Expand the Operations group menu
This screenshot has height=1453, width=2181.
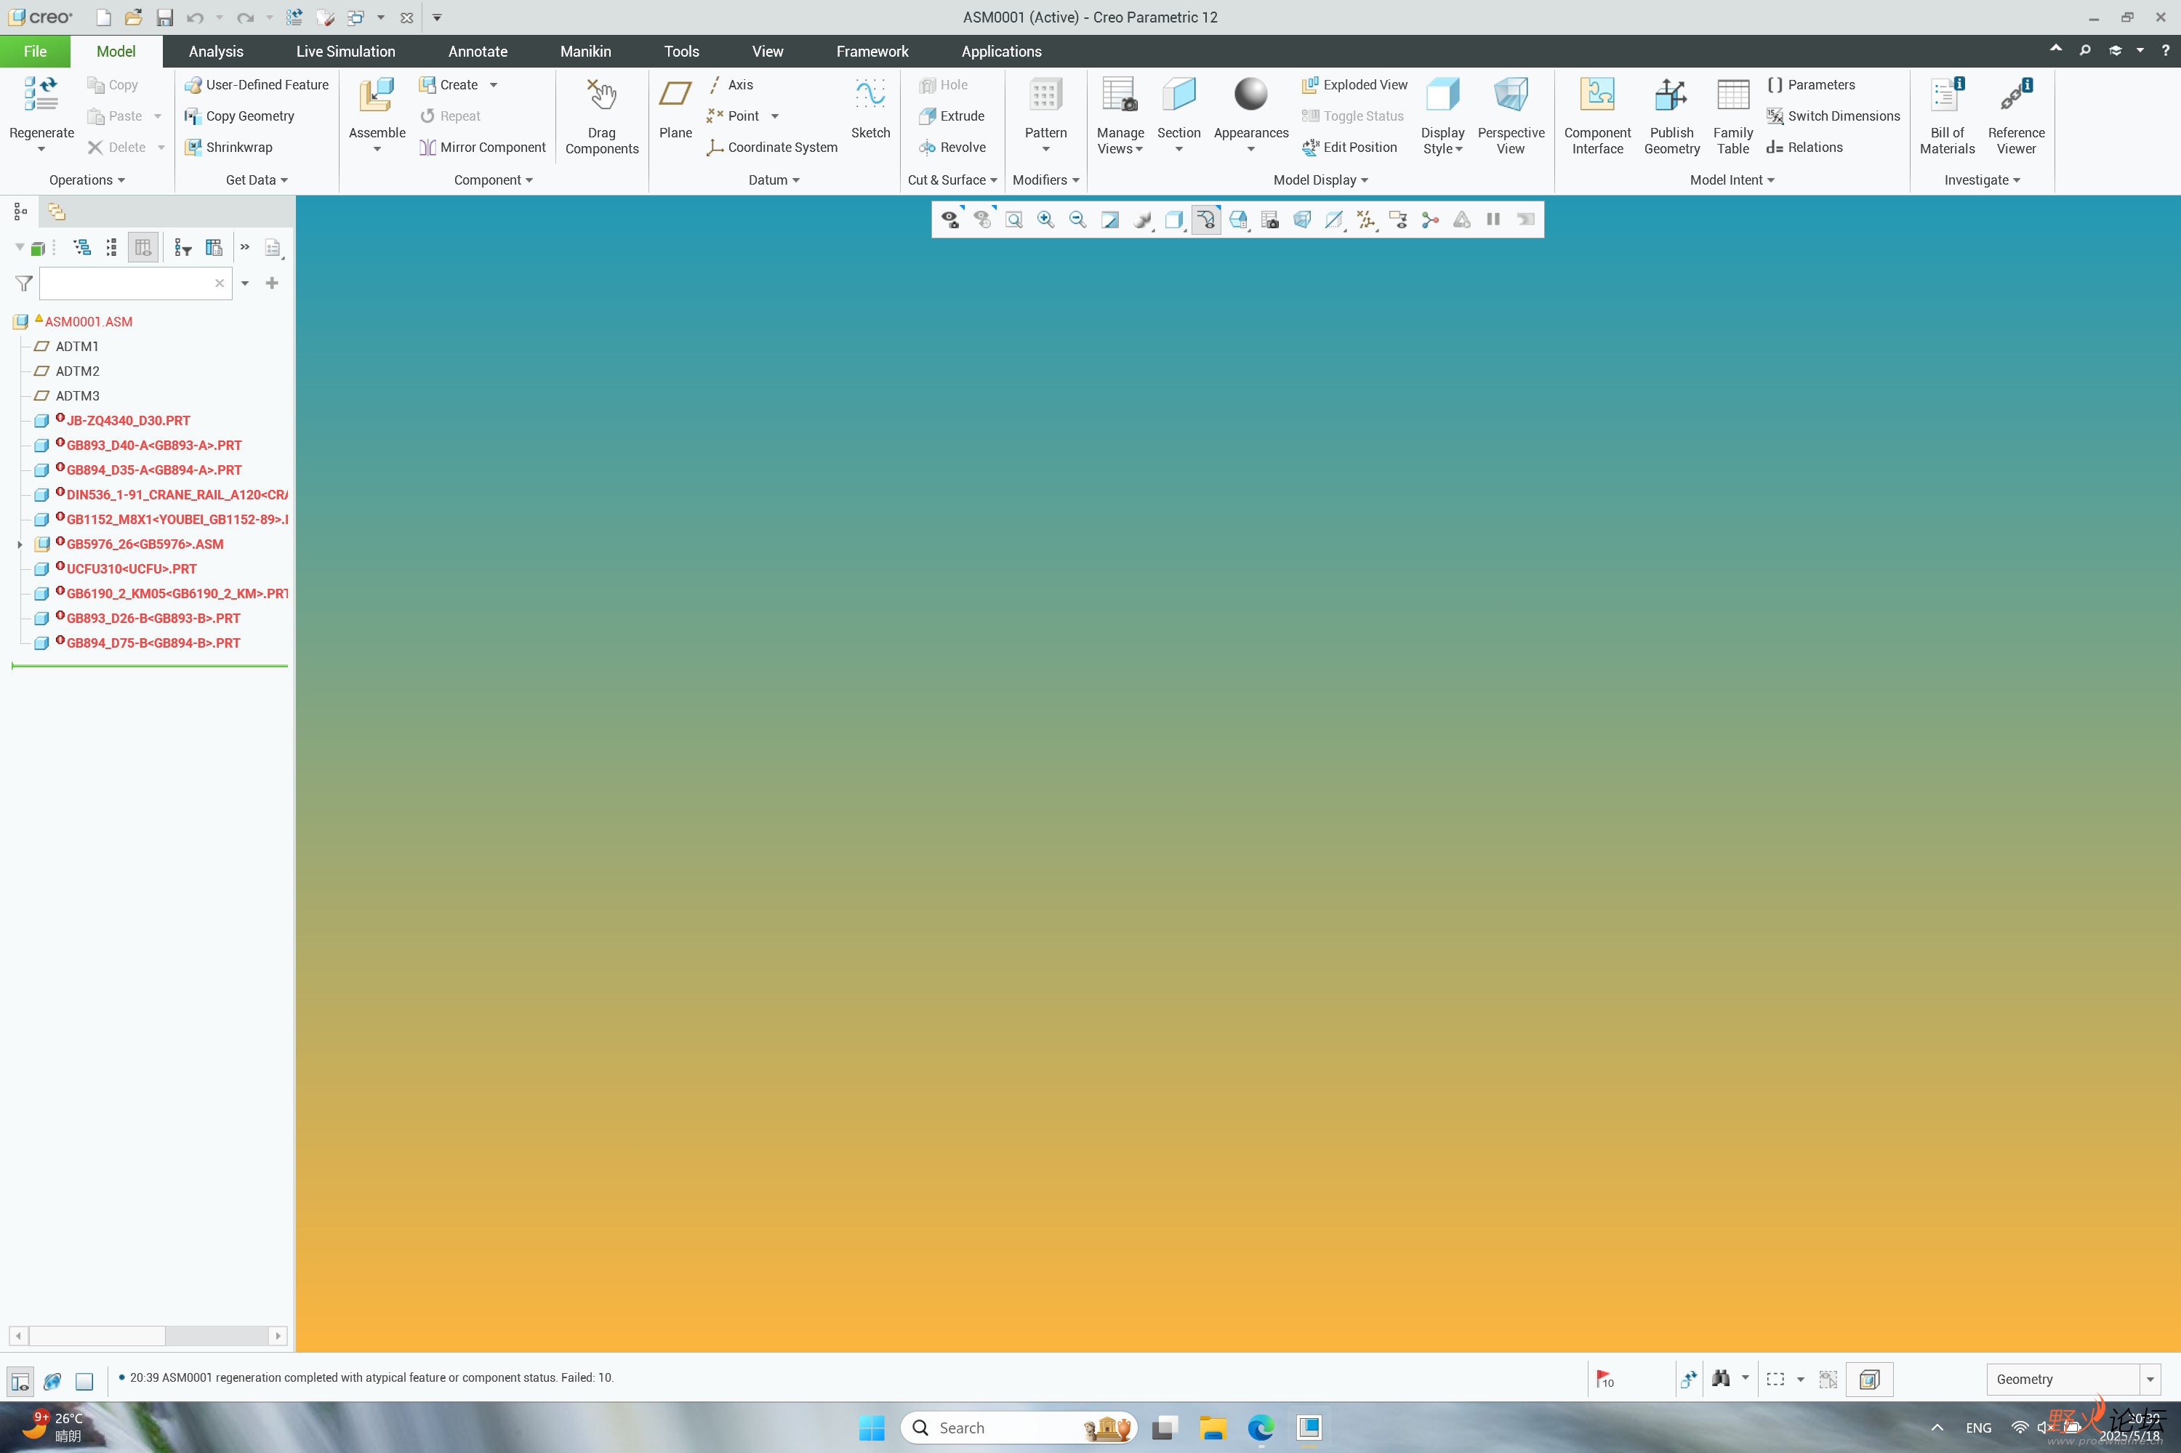pos(87,180)
